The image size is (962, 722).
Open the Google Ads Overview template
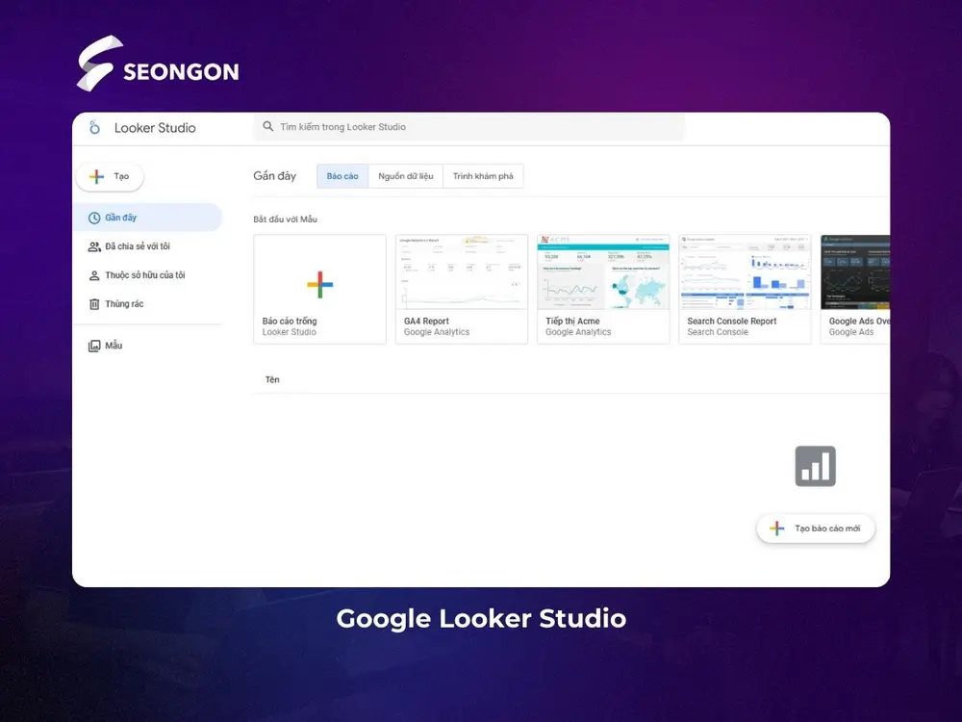(855, 289)
